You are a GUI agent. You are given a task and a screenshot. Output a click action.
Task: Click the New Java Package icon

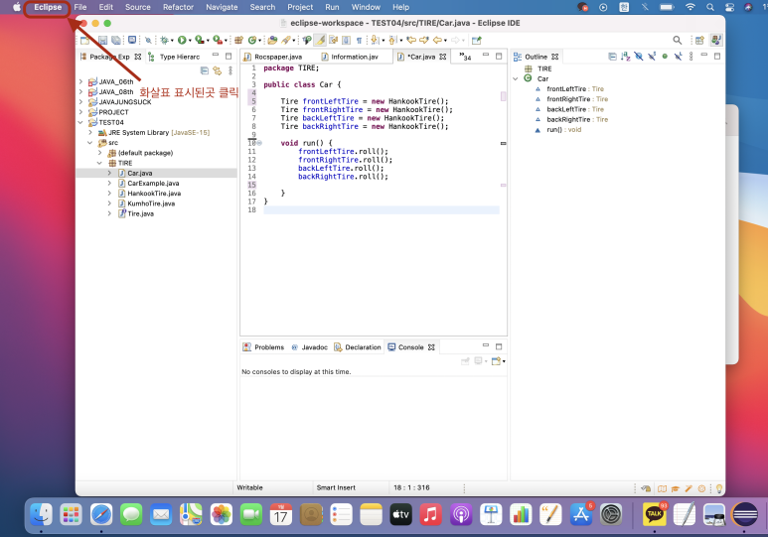click(x=238, y=40)
